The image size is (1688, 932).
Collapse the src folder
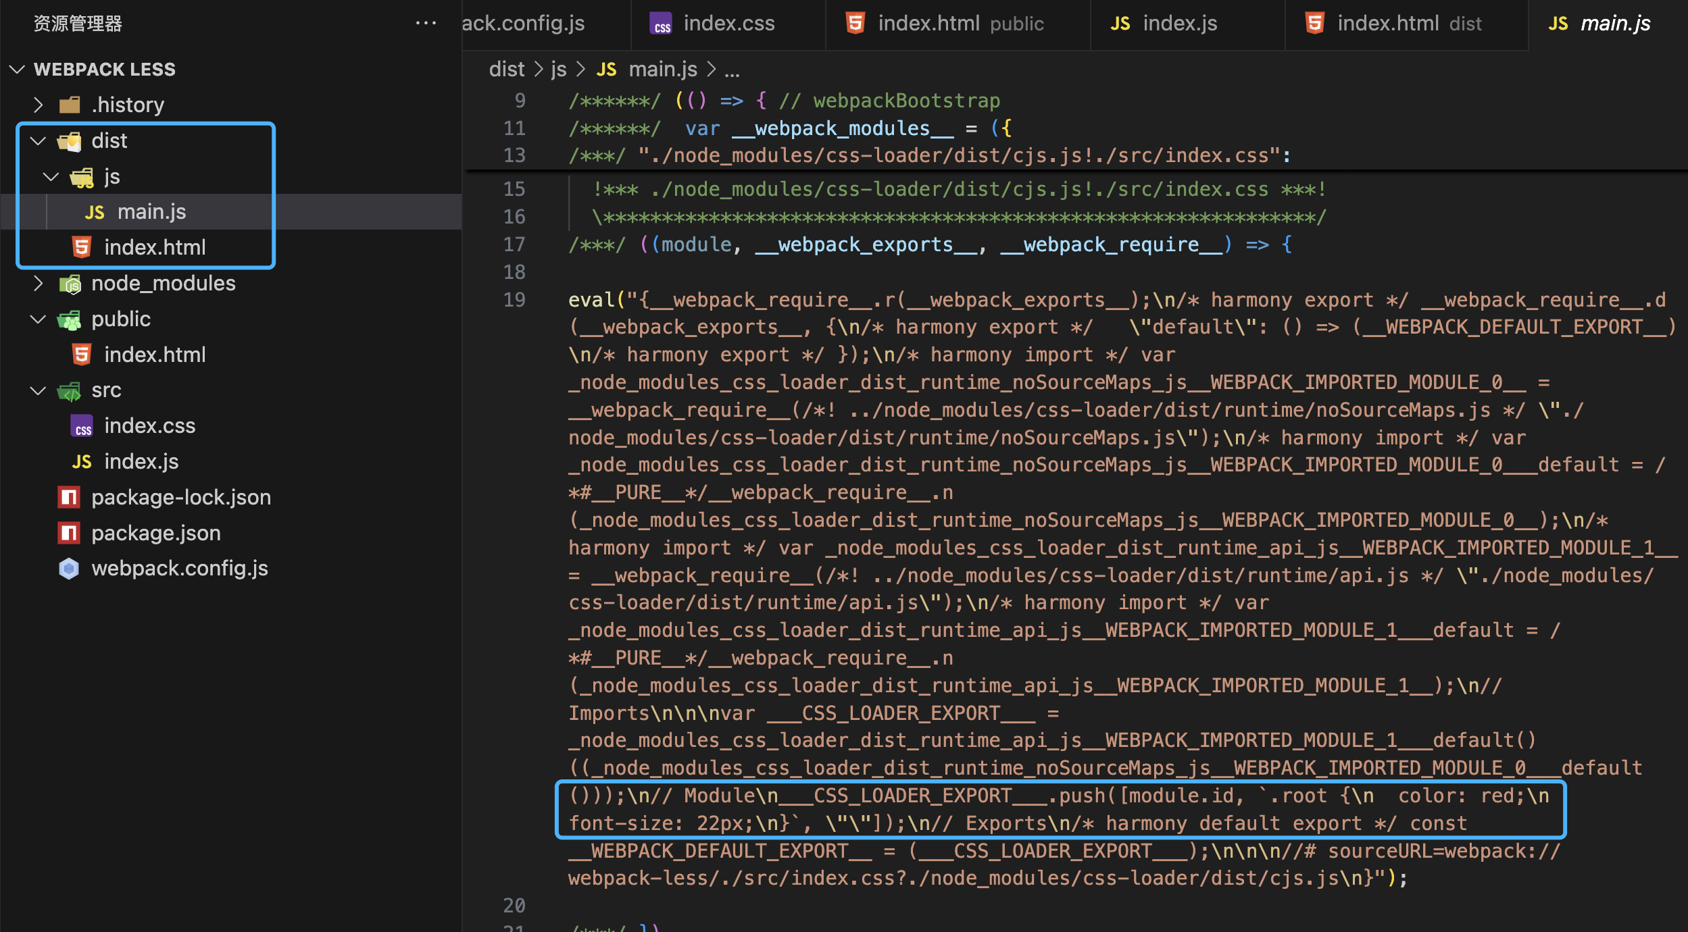[x=38, y=390]
